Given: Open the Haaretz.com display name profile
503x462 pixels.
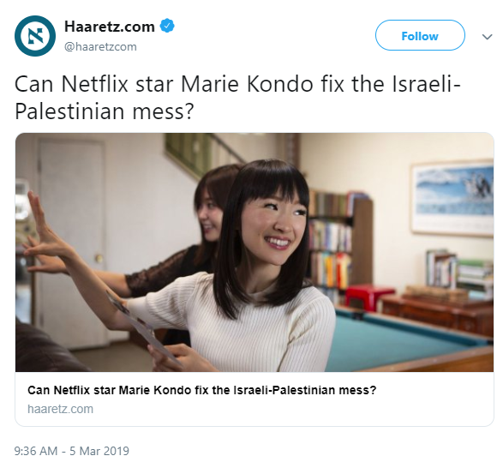Looking at the screenshot, I should pos(110,26).
